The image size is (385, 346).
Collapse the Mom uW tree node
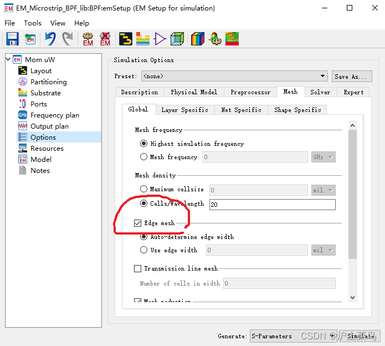(x=8, y=59)
